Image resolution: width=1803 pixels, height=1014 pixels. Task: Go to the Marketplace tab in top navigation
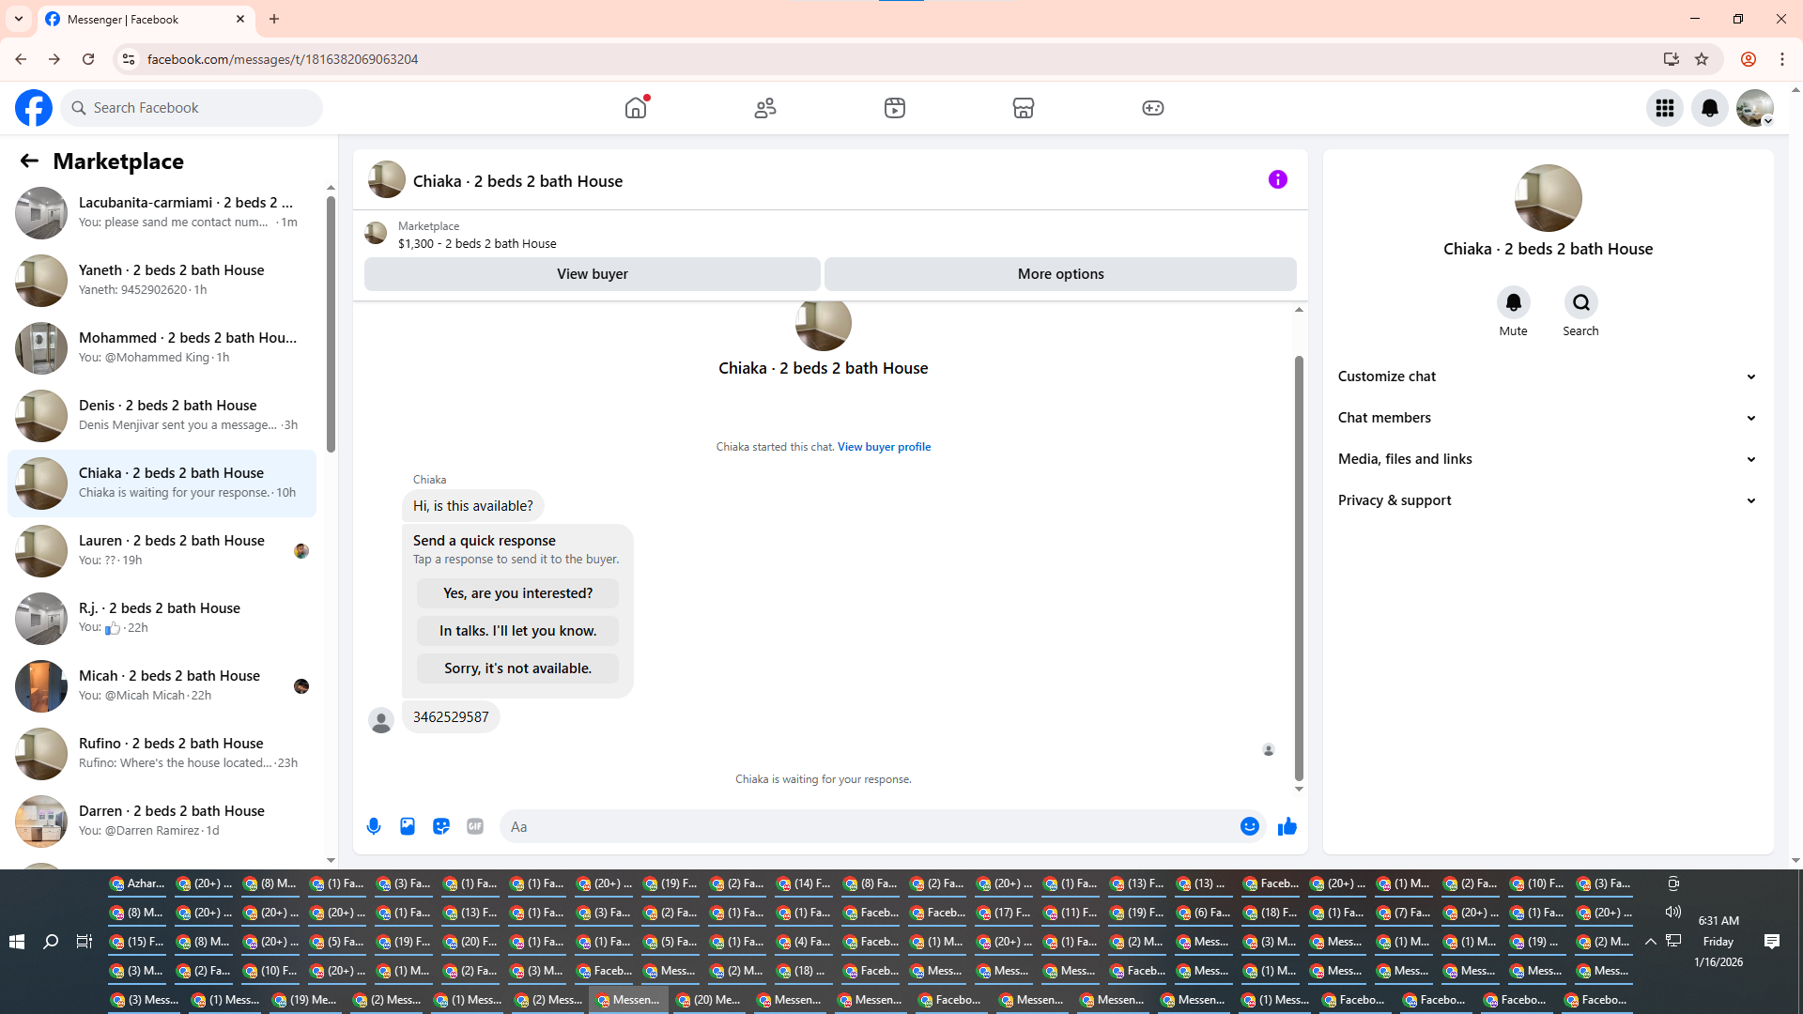(1023, 108)
